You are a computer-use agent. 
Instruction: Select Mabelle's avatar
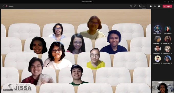coord(168,39)
